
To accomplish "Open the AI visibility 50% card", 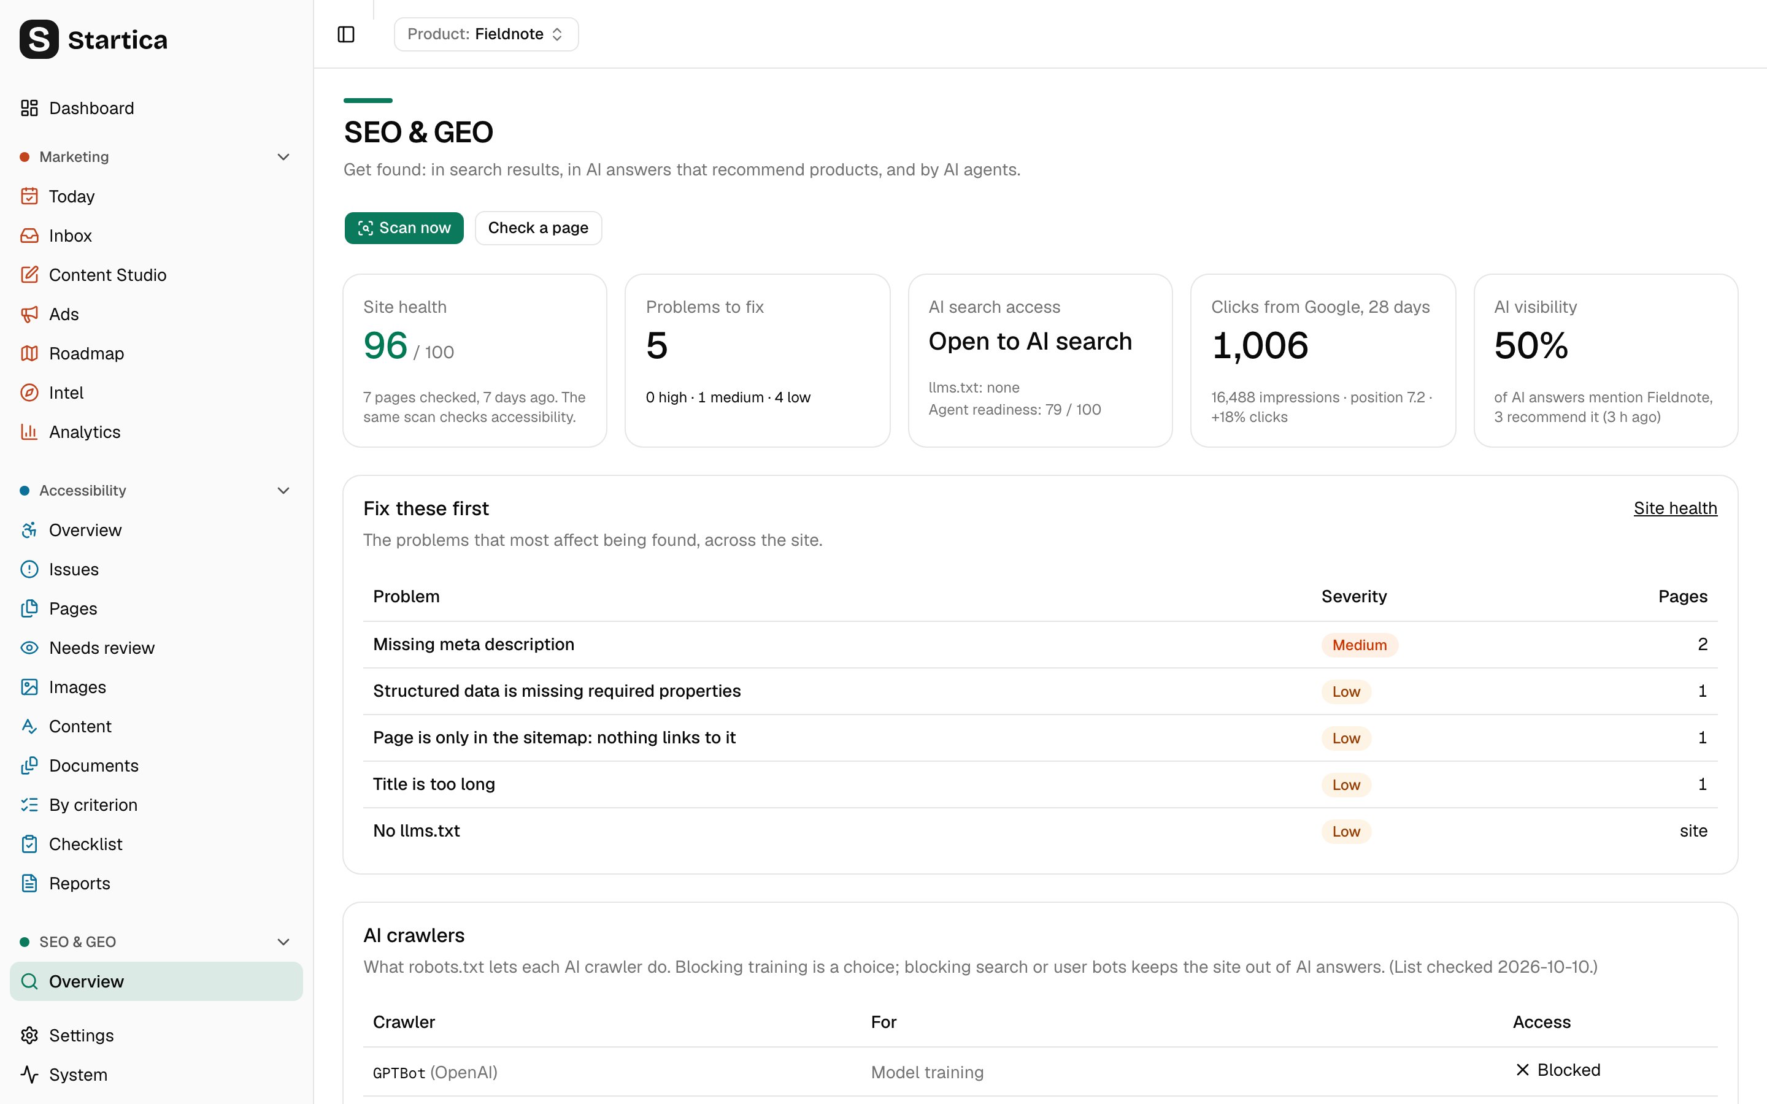I will pyautogui.click(x=1606, y=361).
